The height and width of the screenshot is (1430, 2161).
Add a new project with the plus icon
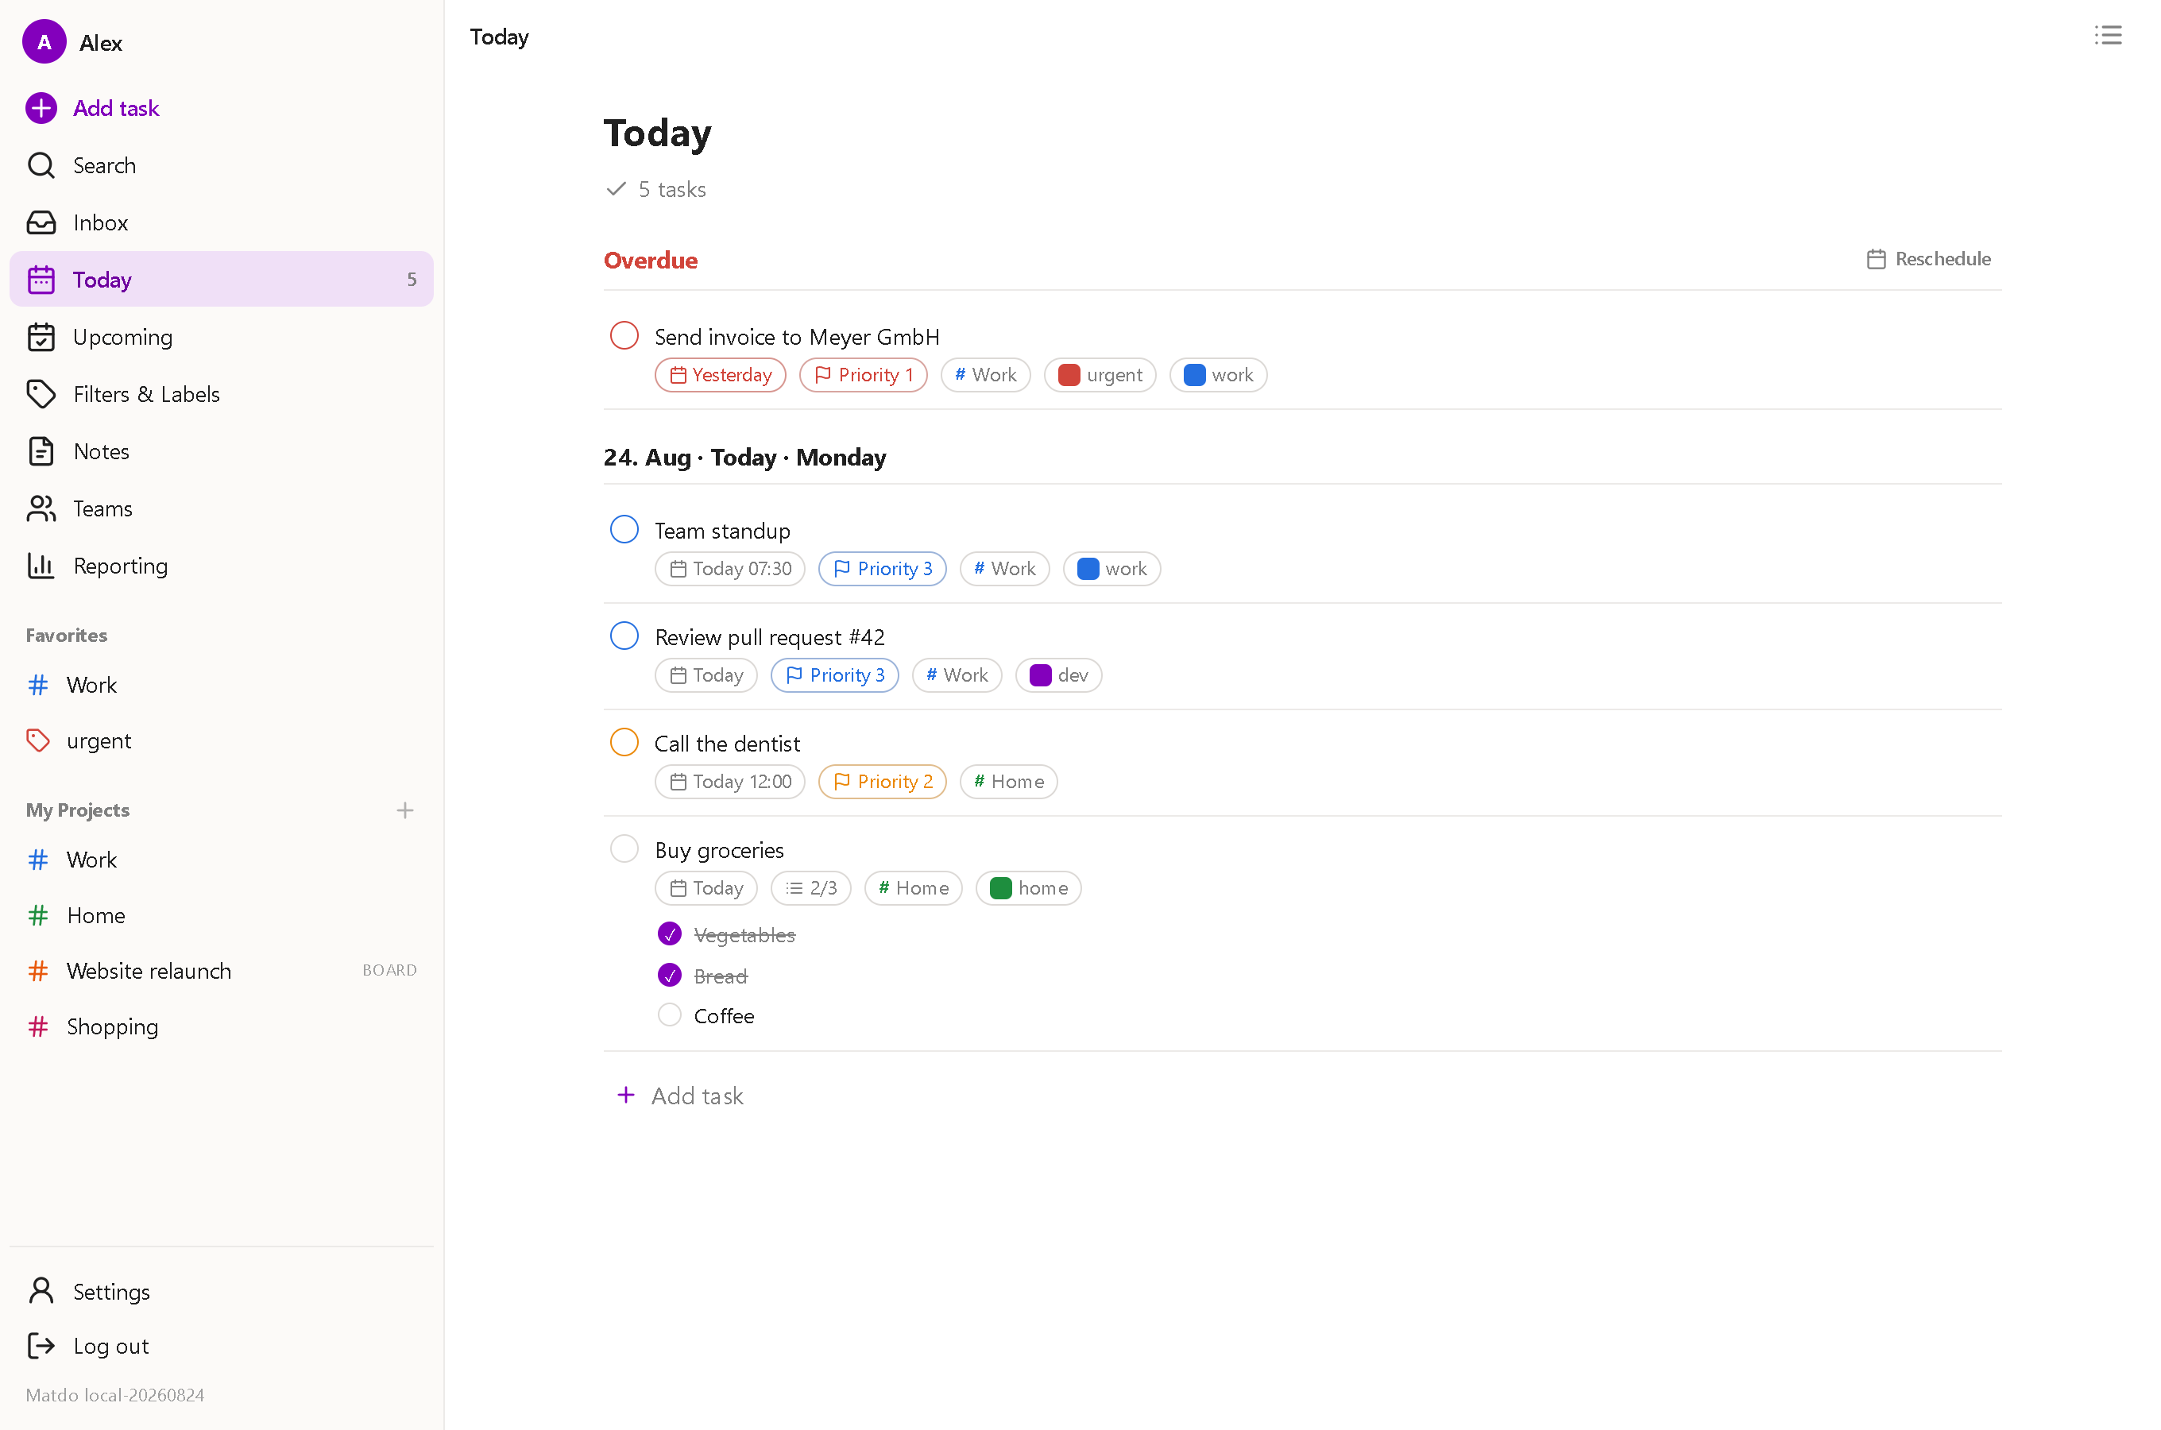click(405, 810)
